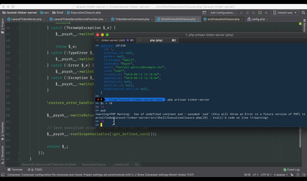The height and width of the screenshot is (181, 307).
Task: Click src folder breadcrumb in navigation bar
Action: [45, 13]
